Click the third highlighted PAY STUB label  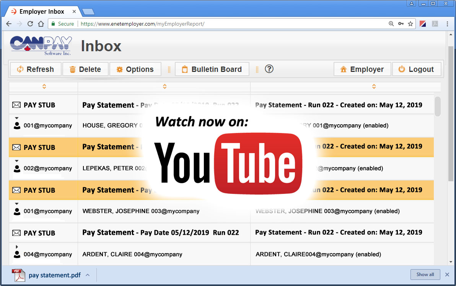tap(39, 190)
